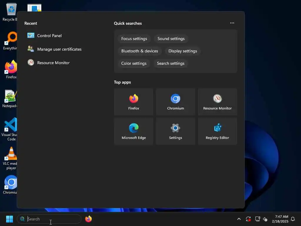
Task: Select the Everything desktop shortcut
Action: coord(10,41)
